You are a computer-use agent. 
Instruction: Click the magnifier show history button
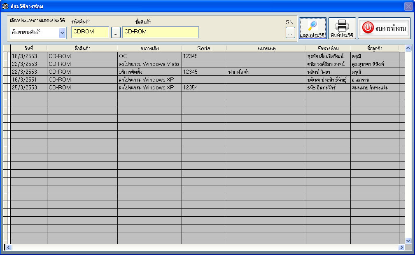coord(312,28)
